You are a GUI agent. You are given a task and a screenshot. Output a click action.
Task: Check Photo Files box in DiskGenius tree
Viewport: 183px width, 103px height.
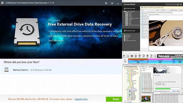pos(129,92)
